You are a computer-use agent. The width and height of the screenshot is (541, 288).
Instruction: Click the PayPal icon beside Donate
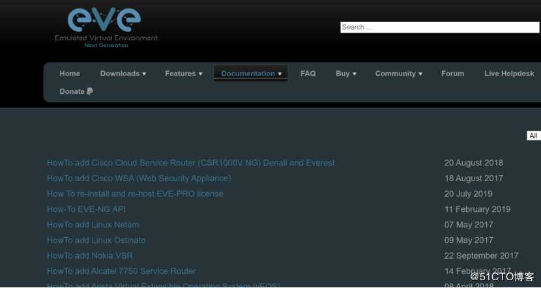click(90, 91)
